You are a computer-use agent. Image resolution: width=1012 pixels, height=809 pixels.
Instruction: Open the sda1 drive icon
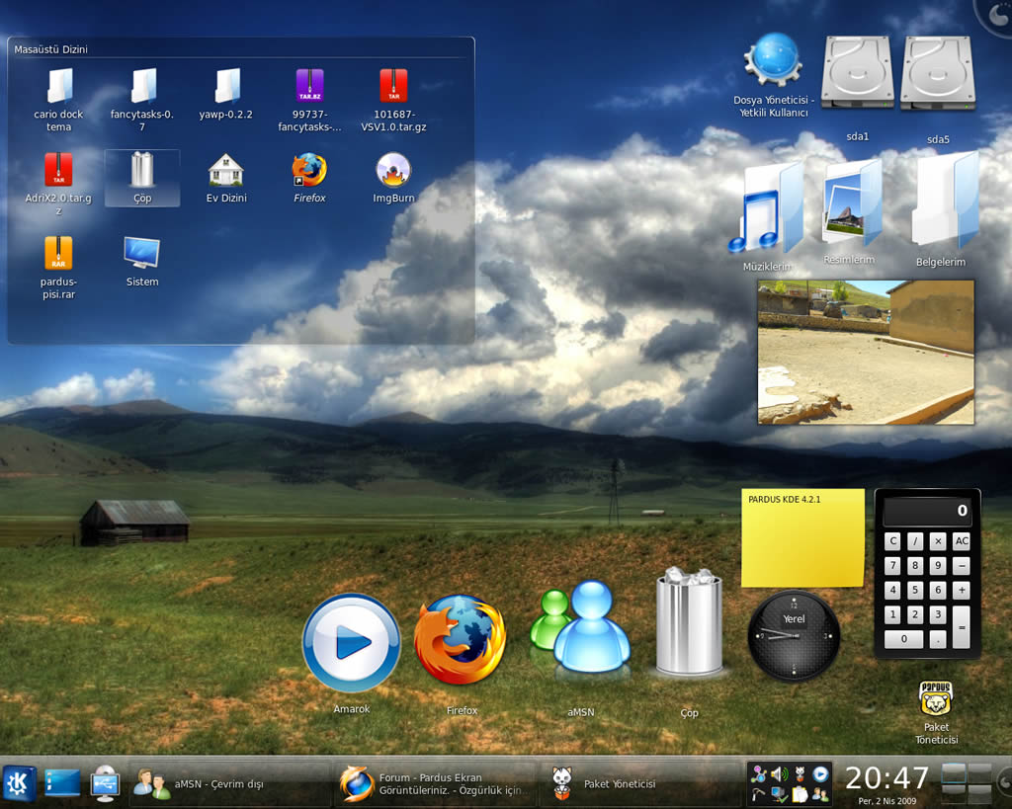click(x=857, y=74)
